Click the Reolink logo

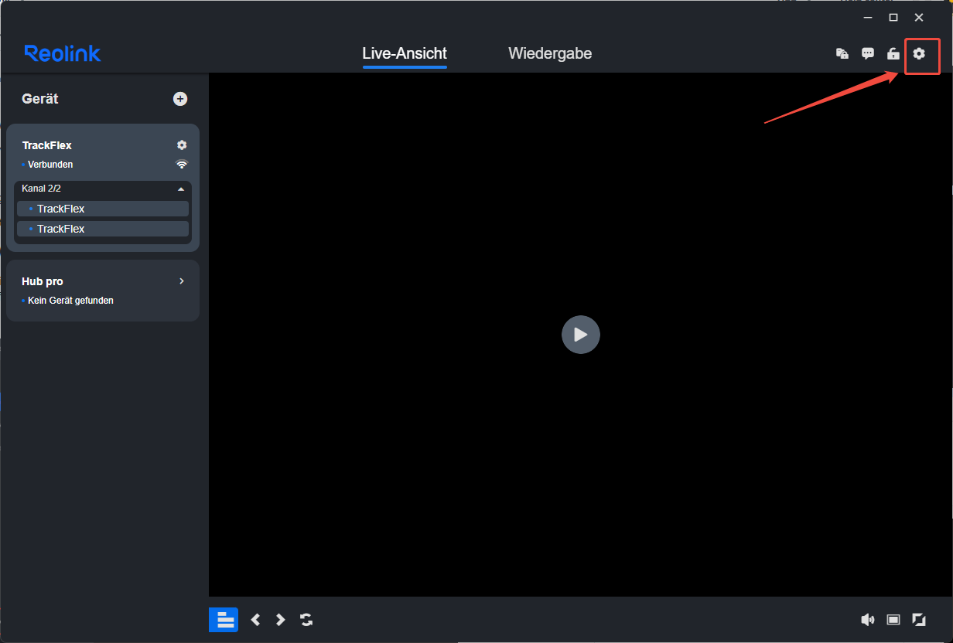pyautogui.click(x=63, y=53)
